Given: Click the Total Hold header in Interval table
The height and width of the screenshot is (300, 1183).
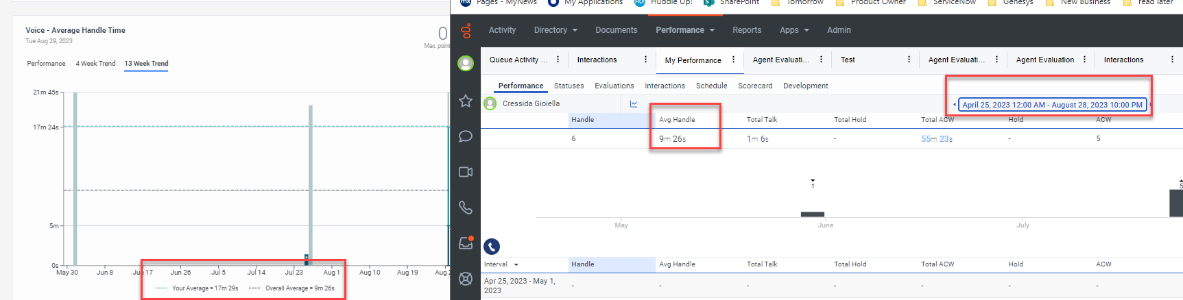Looking at the screenshot, I should pyautogui.click(x=850, y=264).
